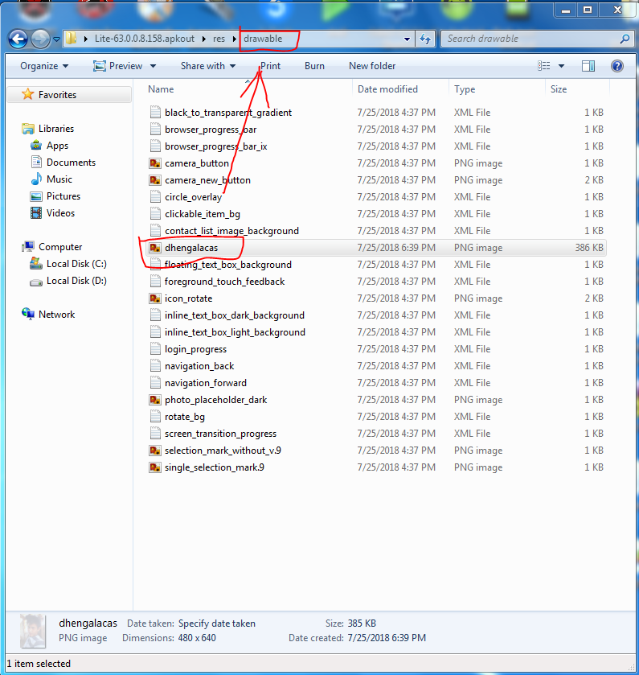Select selection_mark_without_v.9 file icon
This screenshot has width=639, height=675.
tap(155, 451)
